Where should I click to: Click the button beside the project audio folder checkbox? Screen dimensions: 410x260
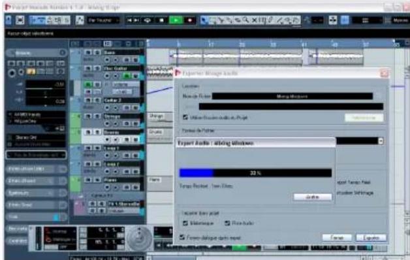(x=364, y=118)
